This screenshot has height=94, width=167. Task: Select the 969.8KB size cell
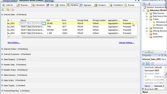point(50,30)
